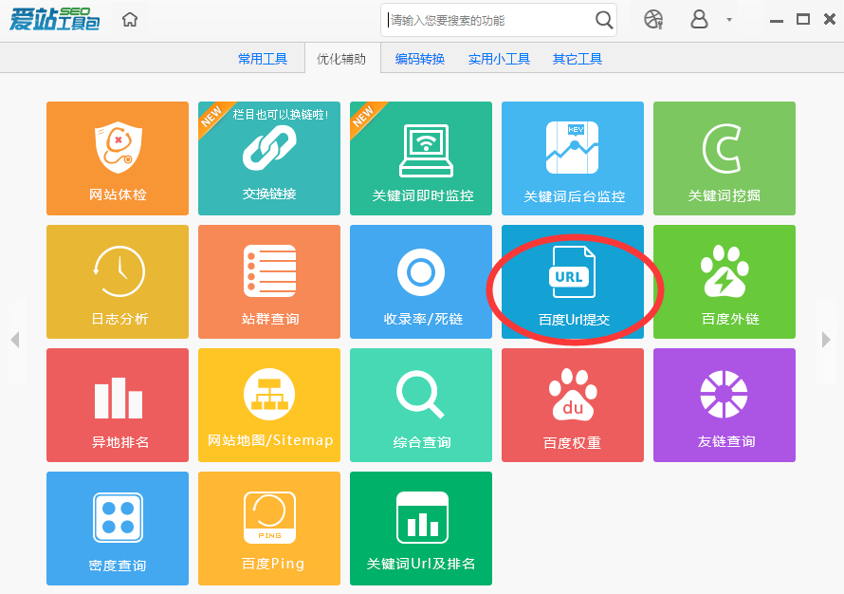Open the 关键词挖掘 keyword mining tool

tap(724, 158)
